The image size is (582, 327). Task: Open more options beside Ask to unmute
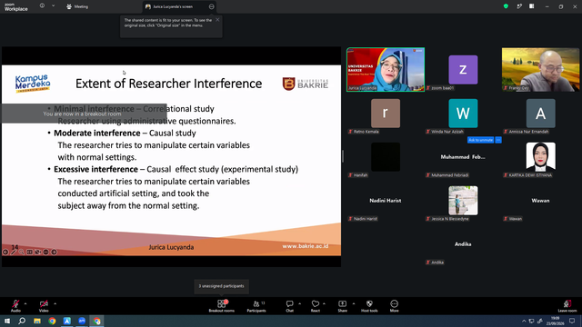click(498, 140)
